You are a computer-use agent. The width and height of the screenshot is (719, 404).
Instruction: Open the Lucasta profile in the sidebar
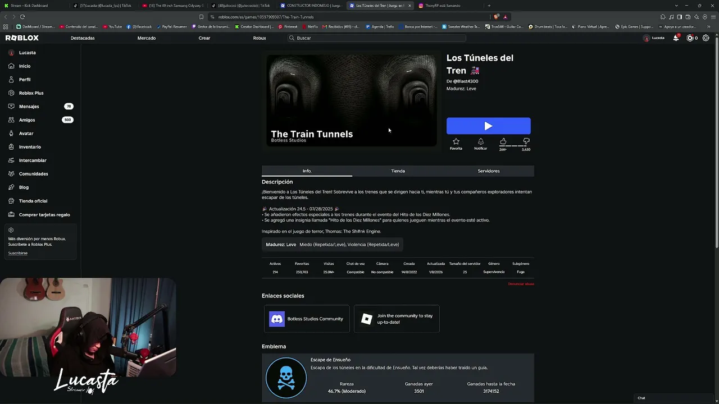27,53
